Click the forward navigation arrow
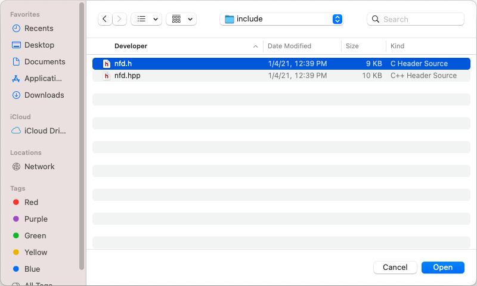The image size is (477, 286). click(120, 19)
